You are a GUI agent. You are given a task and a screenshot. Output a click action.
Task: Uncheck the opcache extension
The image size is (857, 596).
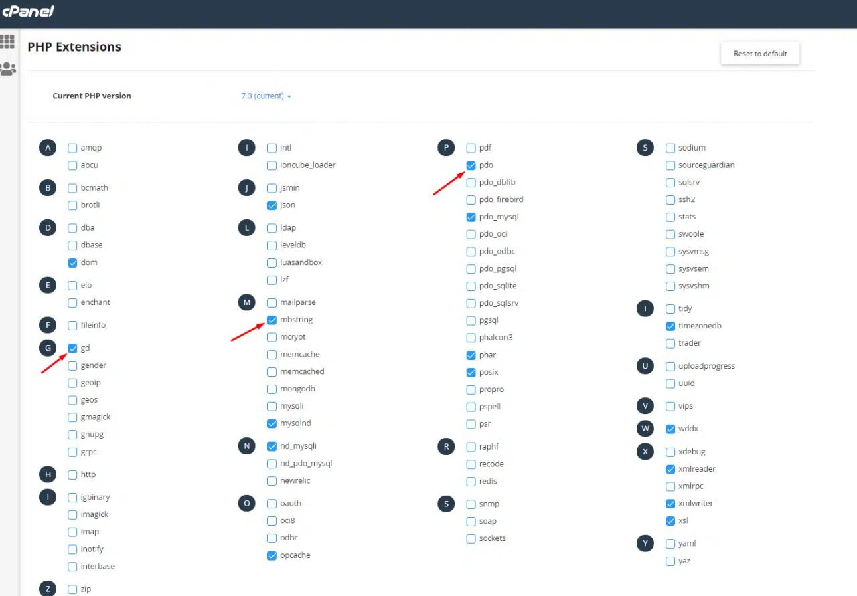(x=272, y=555)
